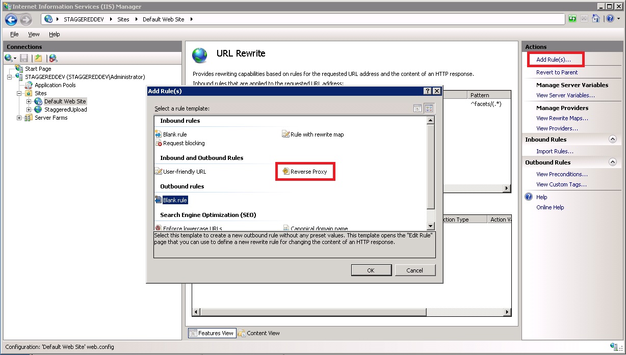Click the Pattern column header
Image resolution: width=626 pixels, height=355 pixels.
[x=489, y=95]
